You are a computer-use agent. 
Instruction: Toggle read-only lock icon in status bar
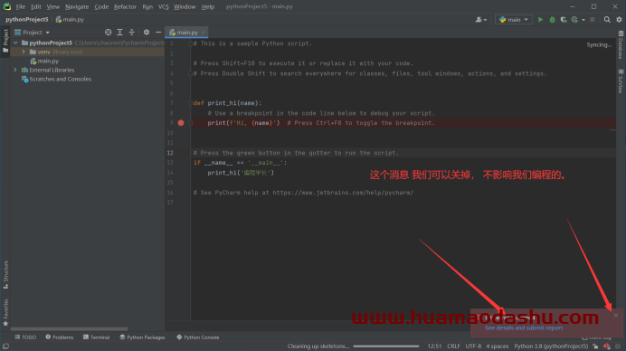click(595, 346)
